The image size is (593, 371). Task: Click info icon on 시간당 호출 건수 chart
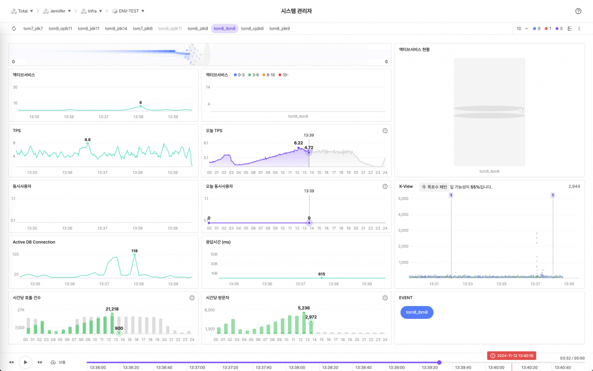pyautogui.click(x=192, y=298)
